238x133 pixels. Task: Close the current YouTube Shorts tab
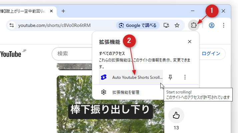click(x=51, y=11)
